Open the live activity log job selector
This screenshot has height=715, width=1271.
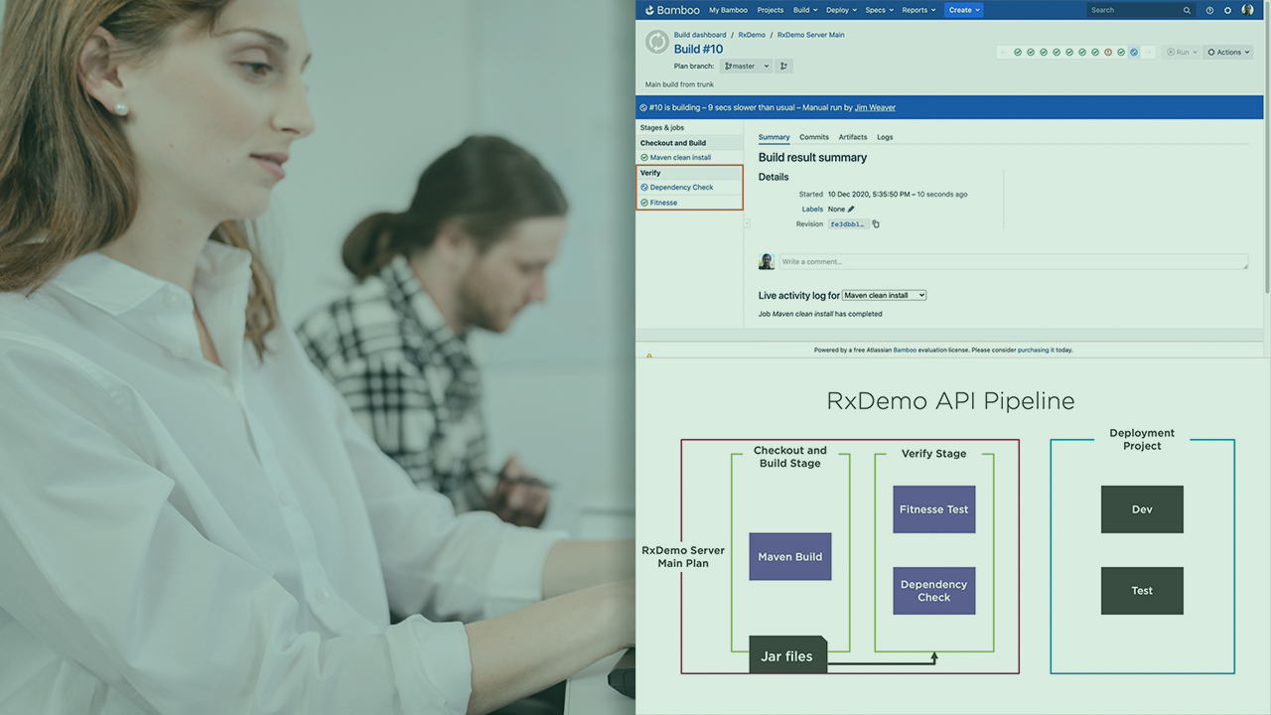(x=884, y=295)
